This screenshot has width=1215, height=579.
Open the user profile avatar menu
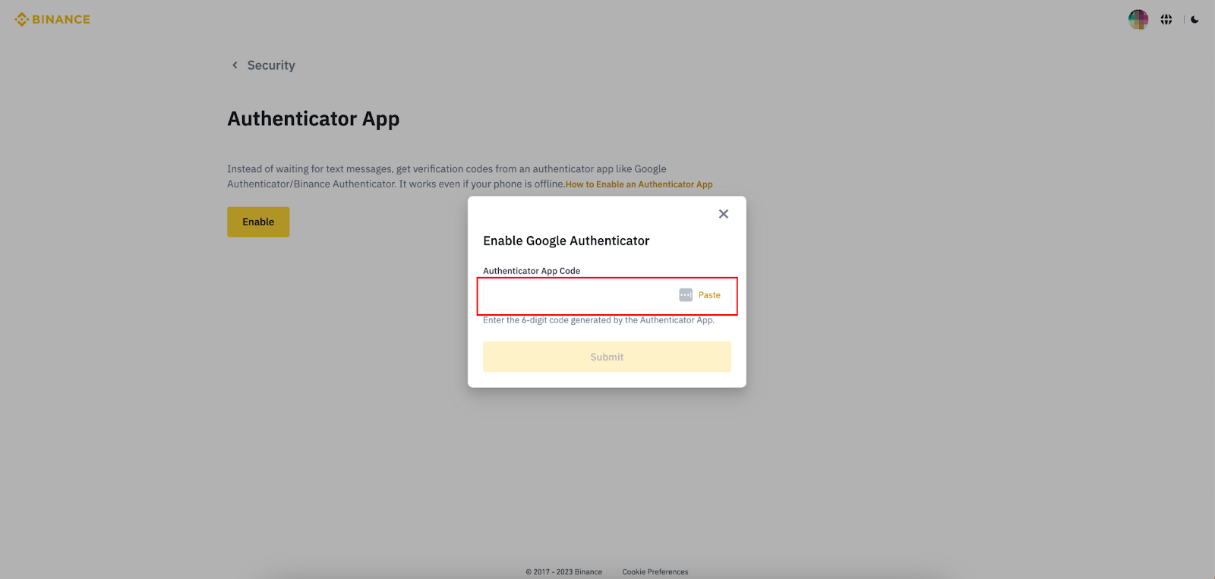pyautogui.click(x=1138, y=20)
